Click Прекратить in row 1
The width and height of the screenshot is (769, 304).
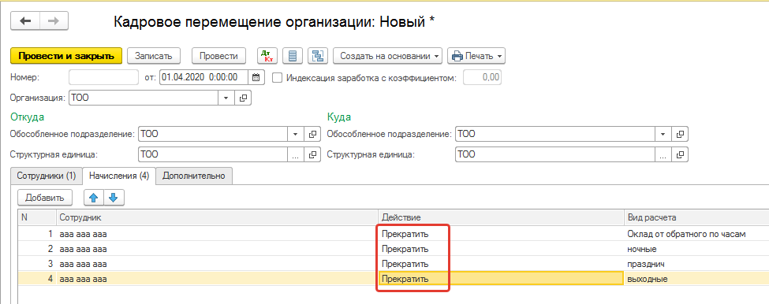[x=405, y=234]
